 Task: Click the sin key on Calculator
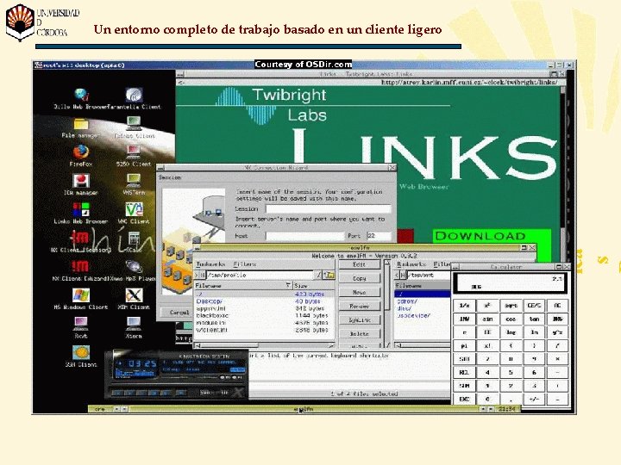point(487,319)
